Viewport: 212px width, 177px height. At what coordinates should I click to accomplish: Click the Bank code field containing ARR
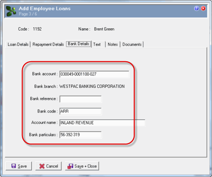[81, 111]
